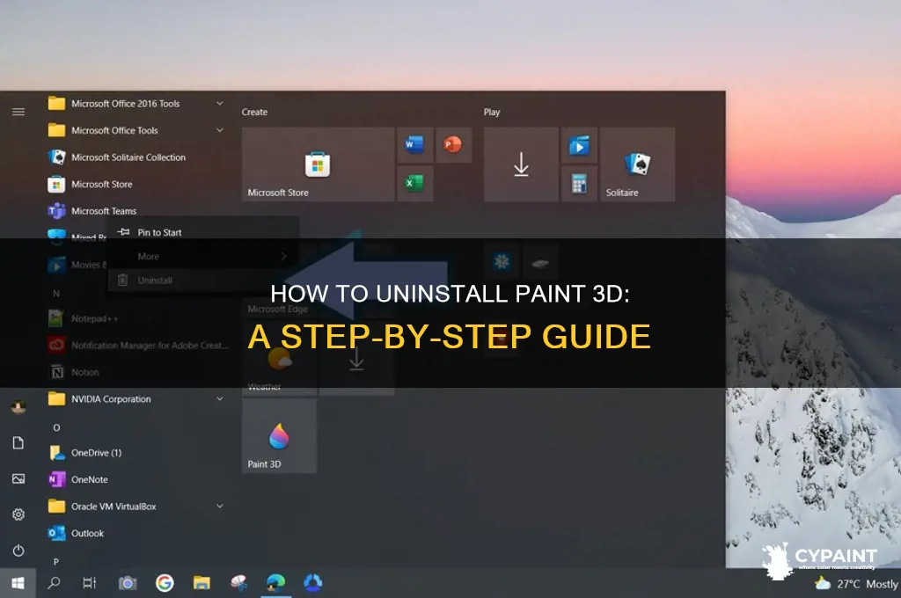Open the Weather tile
901x598 pixels.
coord(279,360)
